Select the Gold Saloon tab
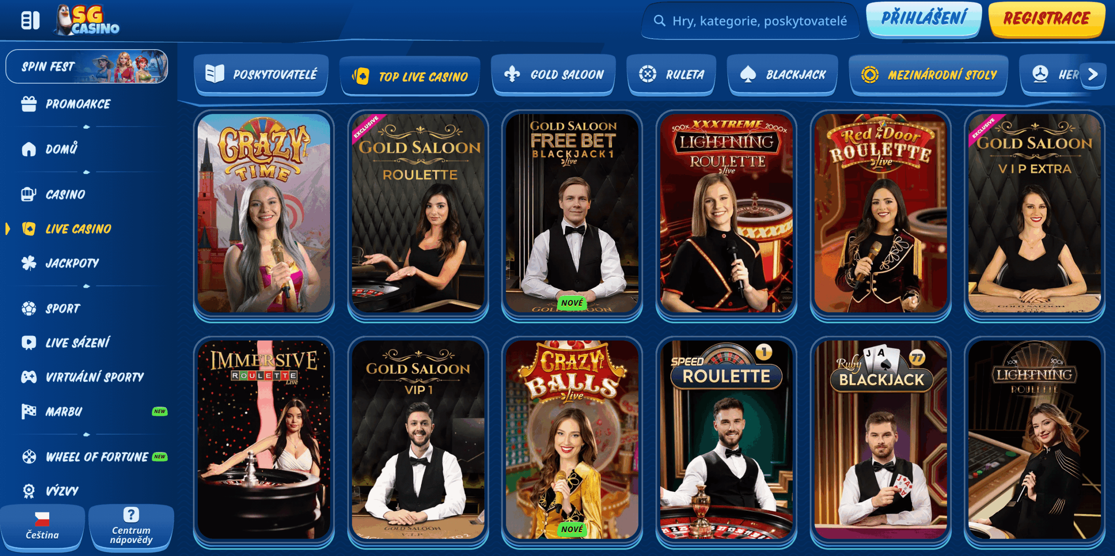 554,74
